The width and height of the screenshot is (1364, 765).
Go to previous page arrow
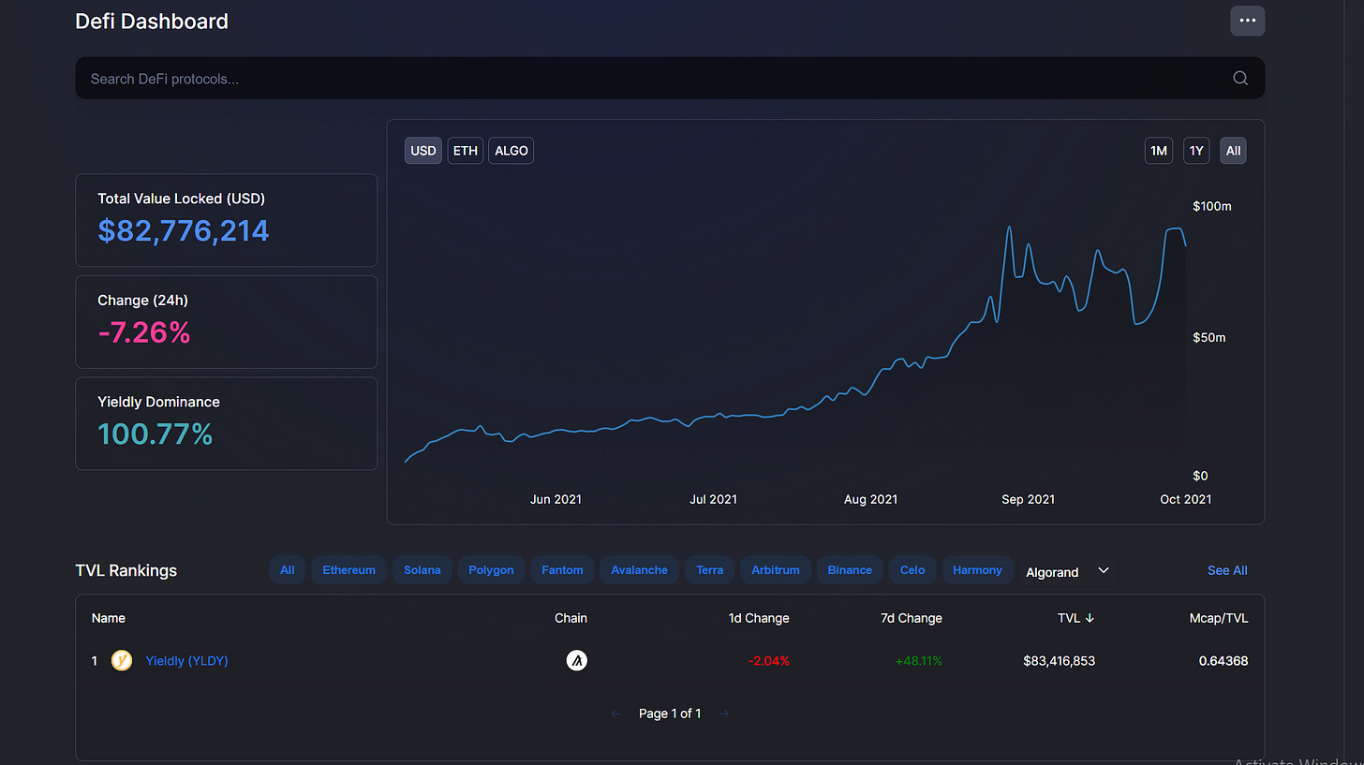[615, 714]
